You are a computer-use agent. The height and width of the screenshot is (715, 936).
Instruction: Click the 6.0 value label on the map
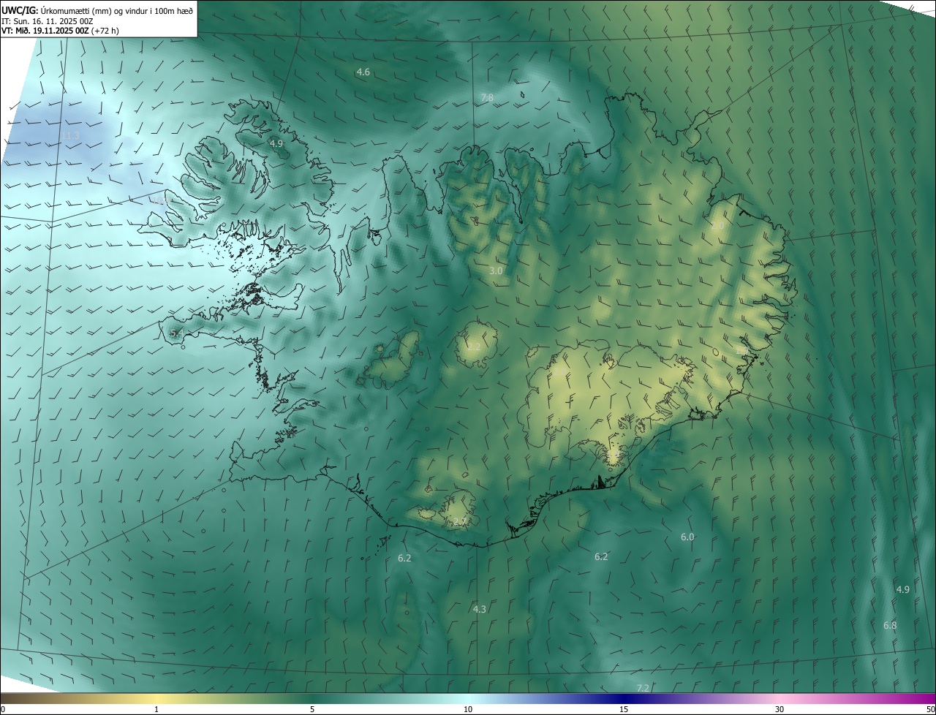687,537
